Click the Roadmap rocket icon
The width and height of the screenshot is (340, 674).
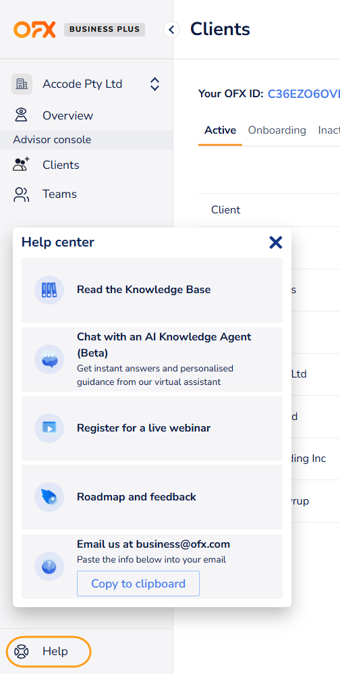(x=49, y=497)
